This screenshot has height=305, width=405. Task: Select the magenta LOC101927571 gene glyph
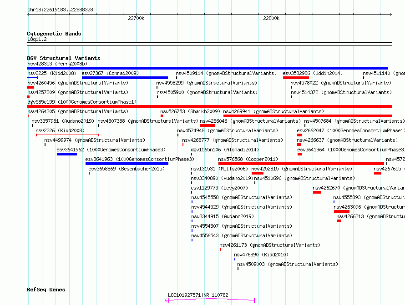click(210, 300)
